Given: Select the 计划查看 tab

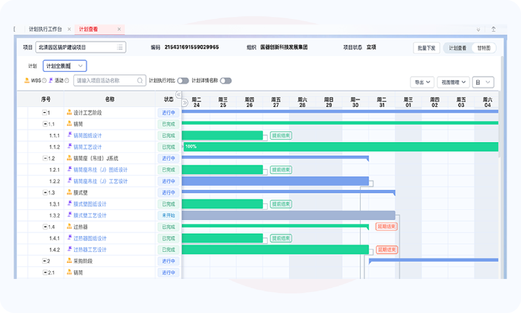Looking at the screenshot, I should 89,29.
